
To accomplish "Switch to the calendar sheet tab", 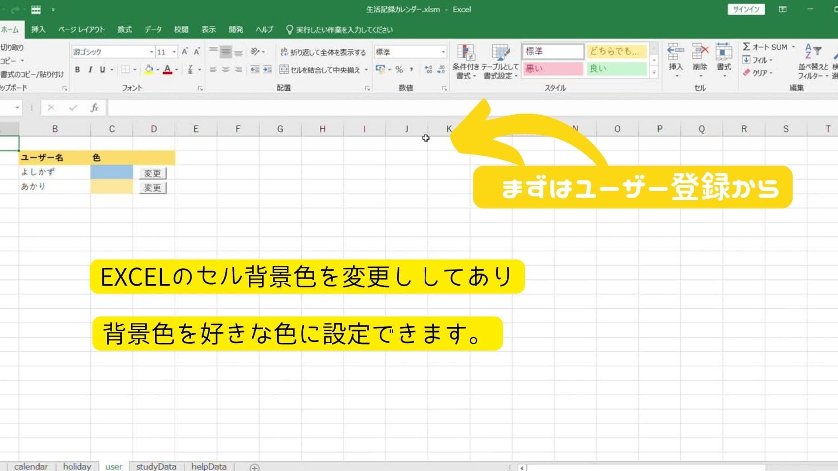I will [31, 466].
